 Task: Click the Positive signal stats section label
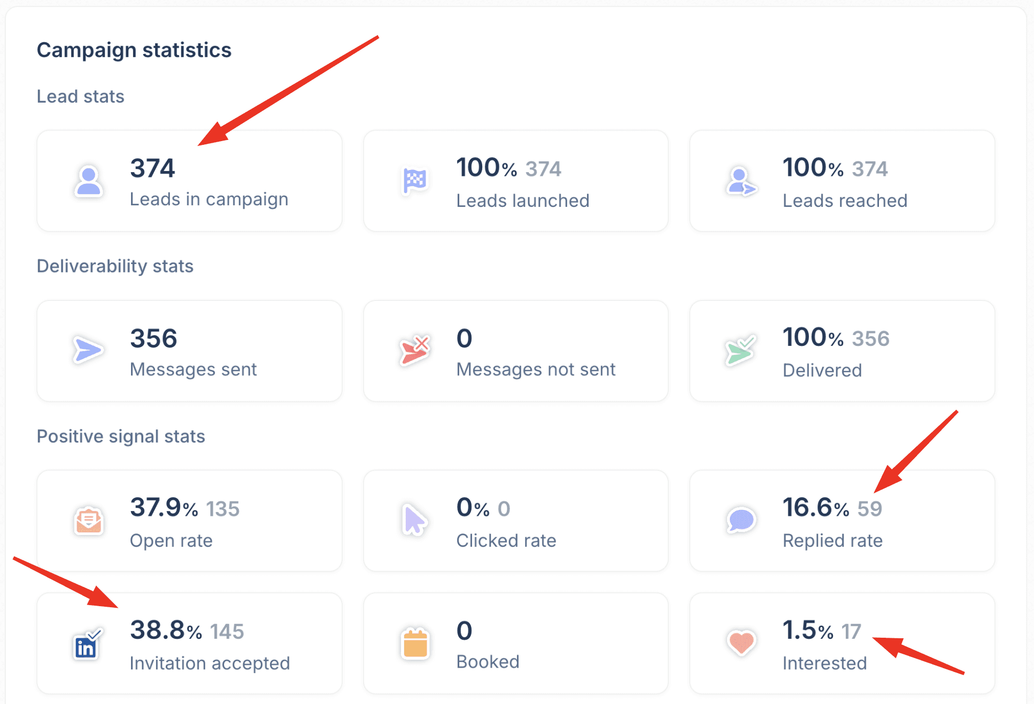coord(121,436)
